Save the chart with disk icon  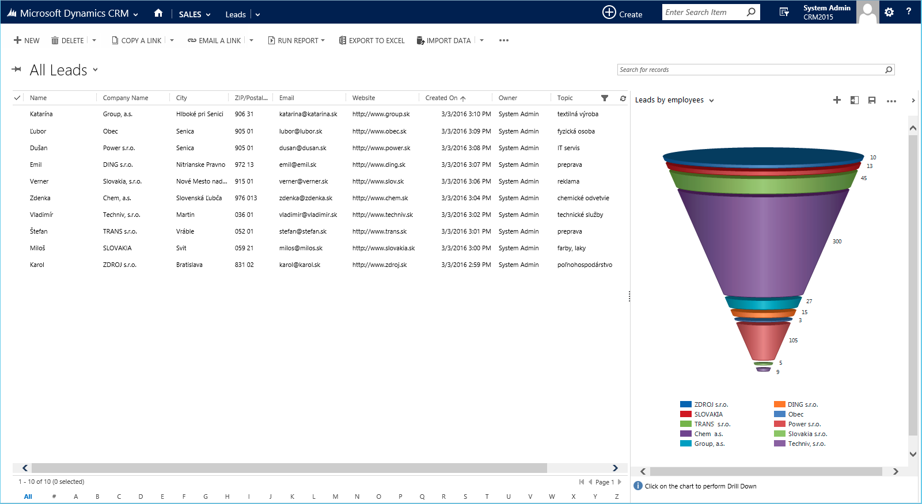872,100
